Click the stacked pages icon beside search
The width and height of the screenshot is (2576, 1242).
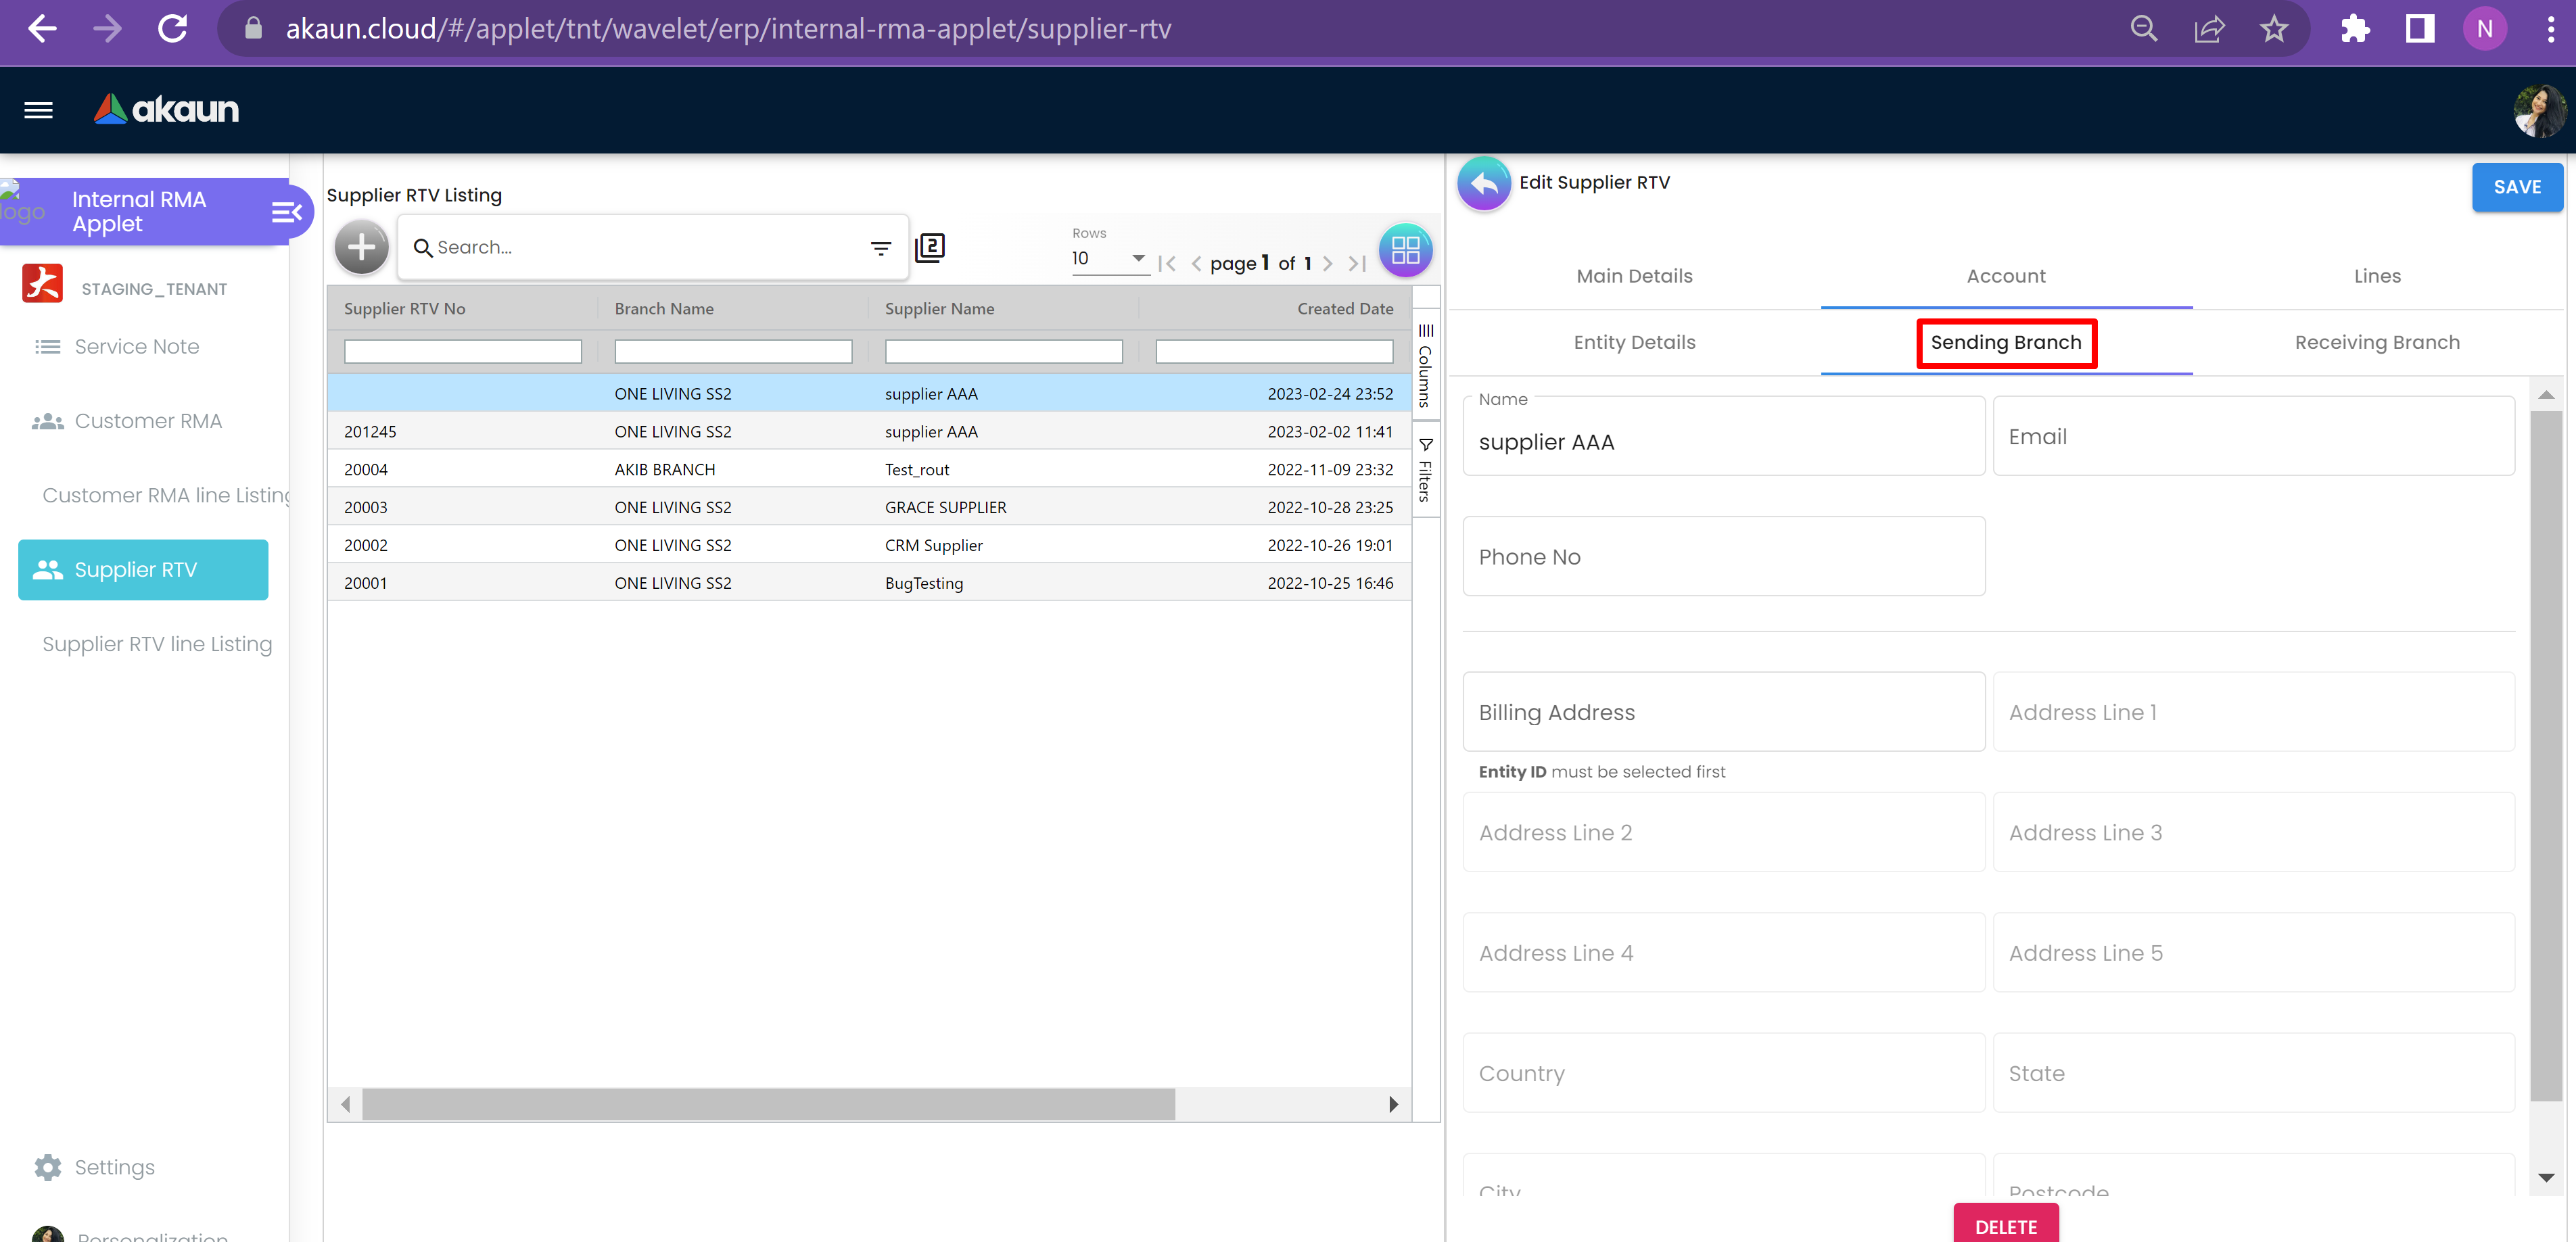click(x=930, y=247)
